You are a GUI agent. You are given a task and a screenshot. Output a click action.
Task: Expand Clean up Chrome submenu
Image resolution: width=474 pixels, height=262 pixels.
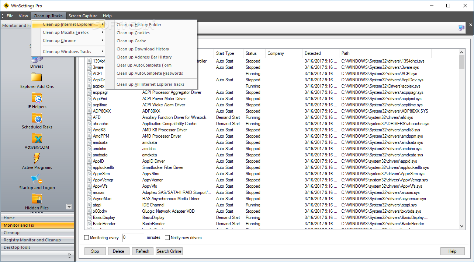(x=68, y=40)
